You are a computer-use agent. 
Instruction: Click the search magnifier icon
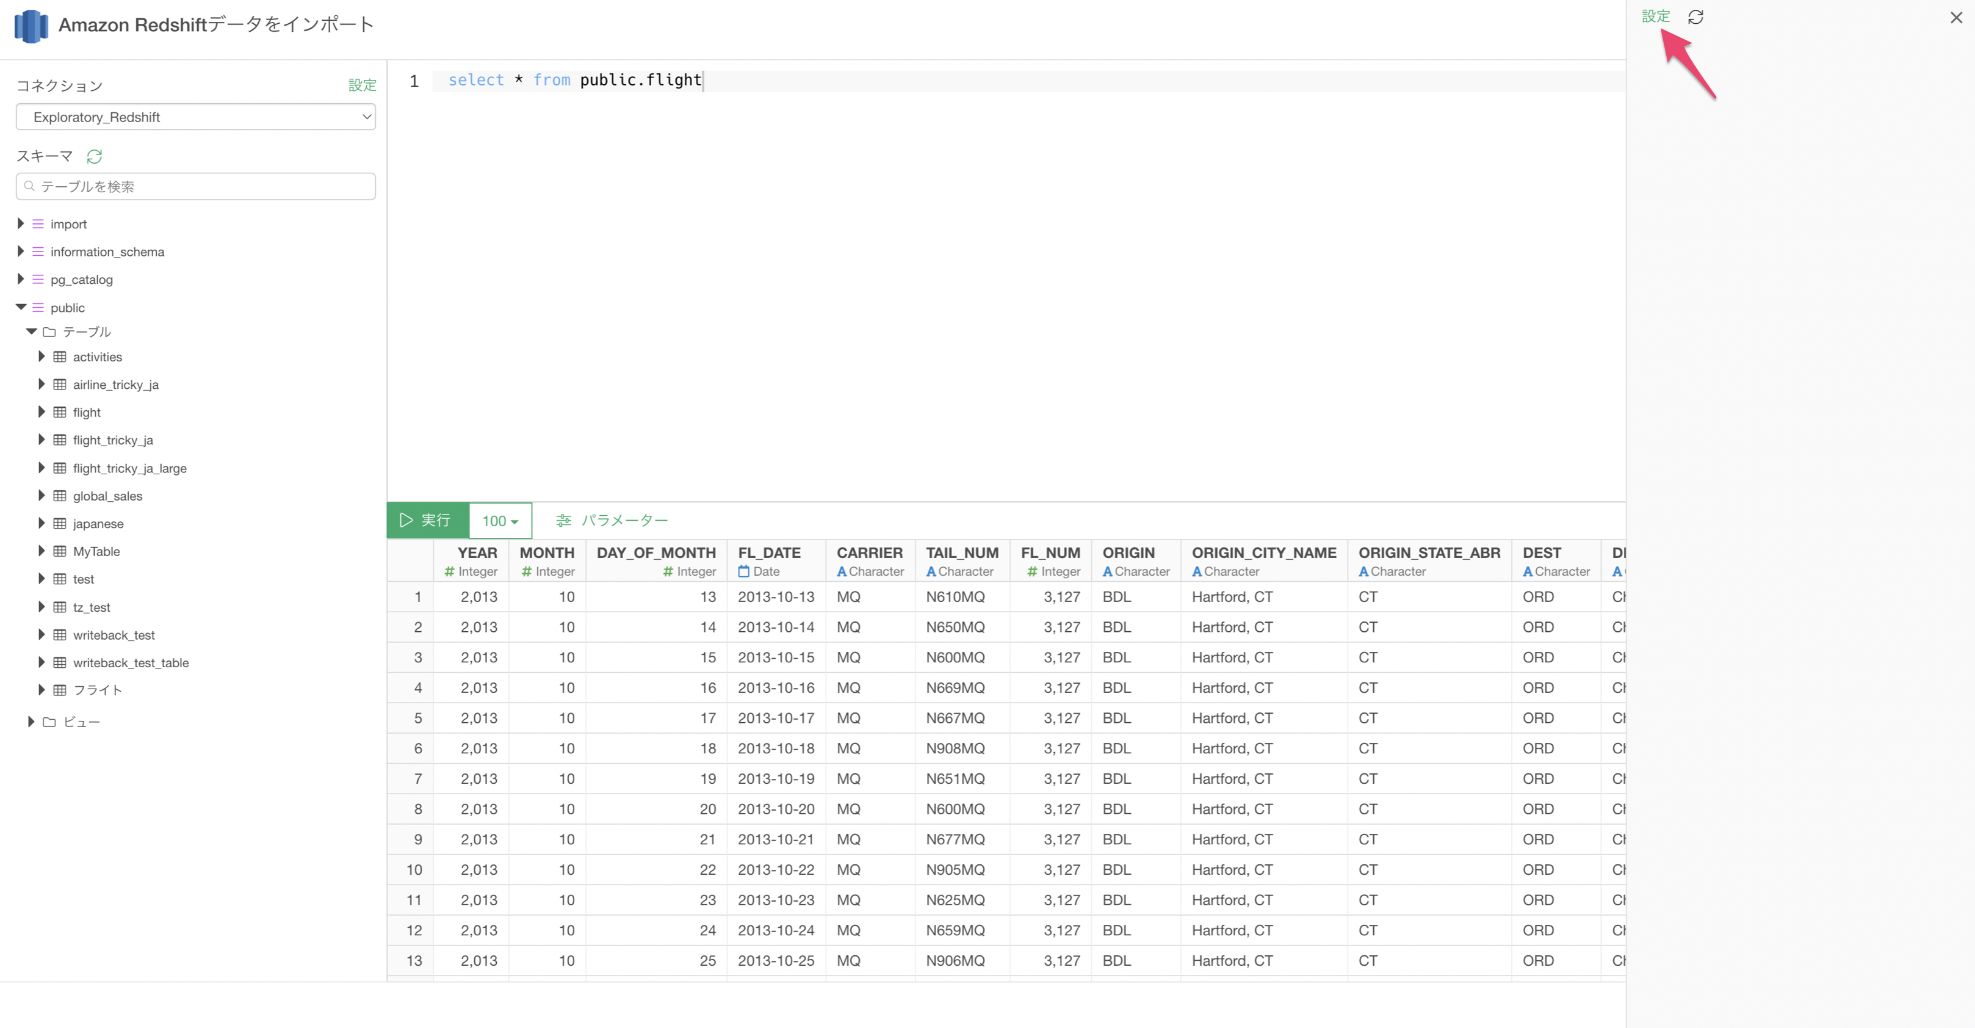point(29,186)
